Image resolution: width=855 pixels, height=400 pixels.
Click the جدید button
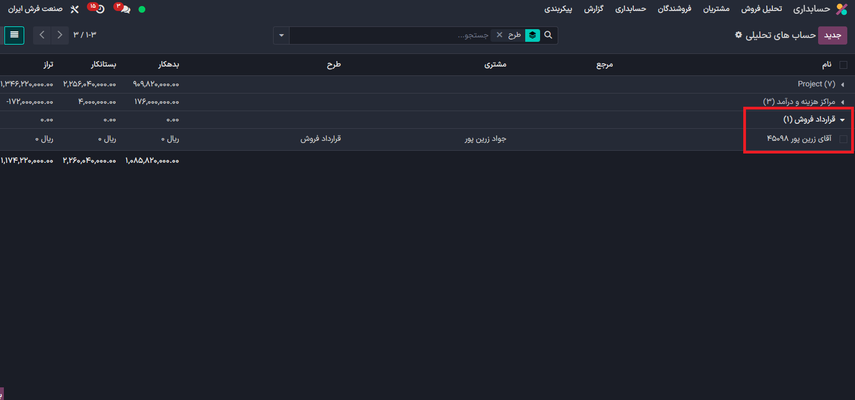click(x=832, y=35)
